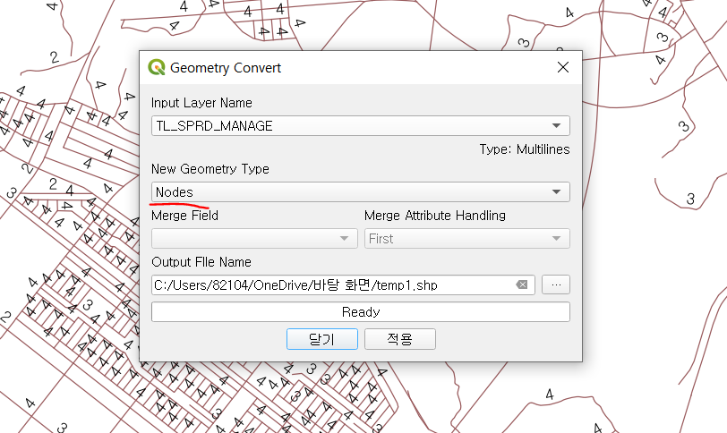Image resolution: width=727 pixels, height=433 pixels.
Task: Close the Geometry Convert dialog
Action: [563, 67]
